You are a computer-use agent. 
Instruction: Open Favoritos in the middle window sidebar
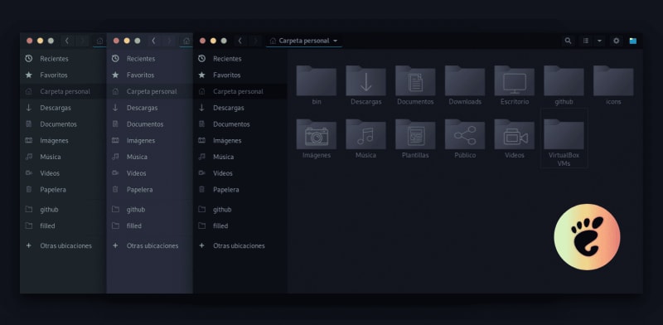[150, 75]
